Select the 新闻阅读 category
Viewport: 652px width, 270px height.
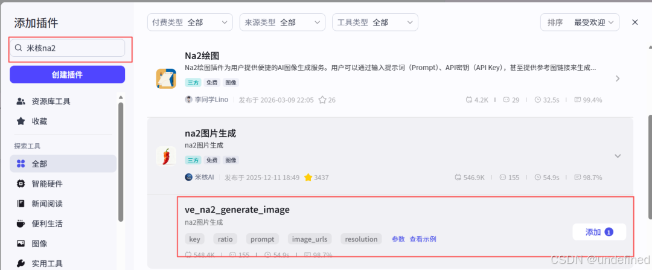click(63, 204)
